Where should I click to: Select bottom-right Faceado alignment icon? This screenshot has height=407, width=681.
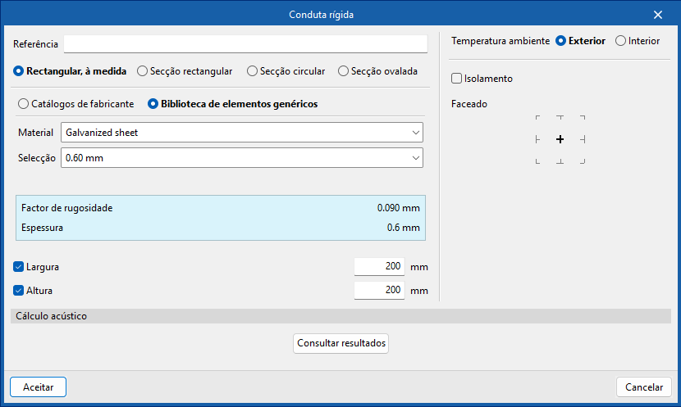pyautogui.click(x=582, y=161)
